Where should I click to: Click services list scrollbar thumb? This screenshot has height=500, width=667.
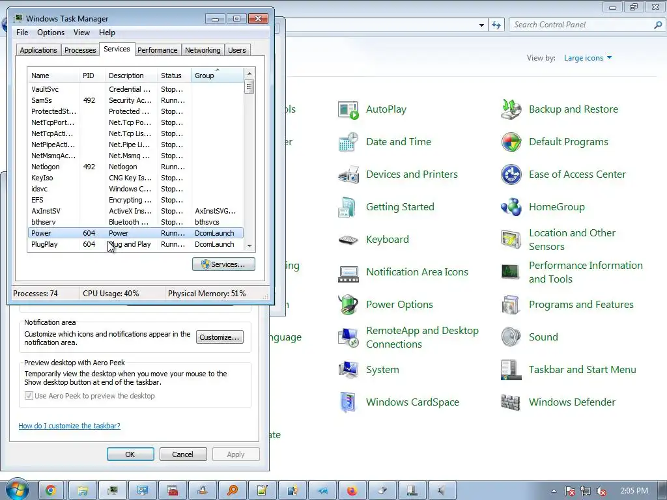(249, 87)
